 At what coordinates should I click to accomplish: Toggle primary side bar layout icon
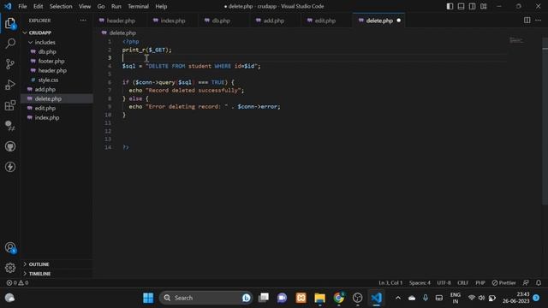(x=450, y=6)
